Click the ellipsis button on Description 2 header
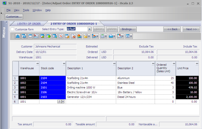Viewport: 202px width, 129px height. coord(153,63)
